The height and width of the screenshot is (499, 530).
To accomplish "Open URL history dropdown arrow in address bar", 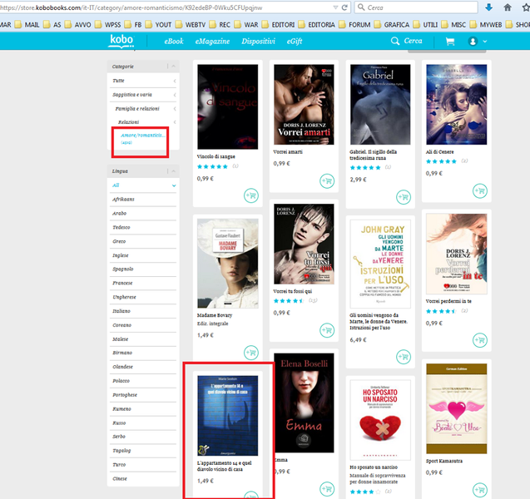I will pos(335,7).
